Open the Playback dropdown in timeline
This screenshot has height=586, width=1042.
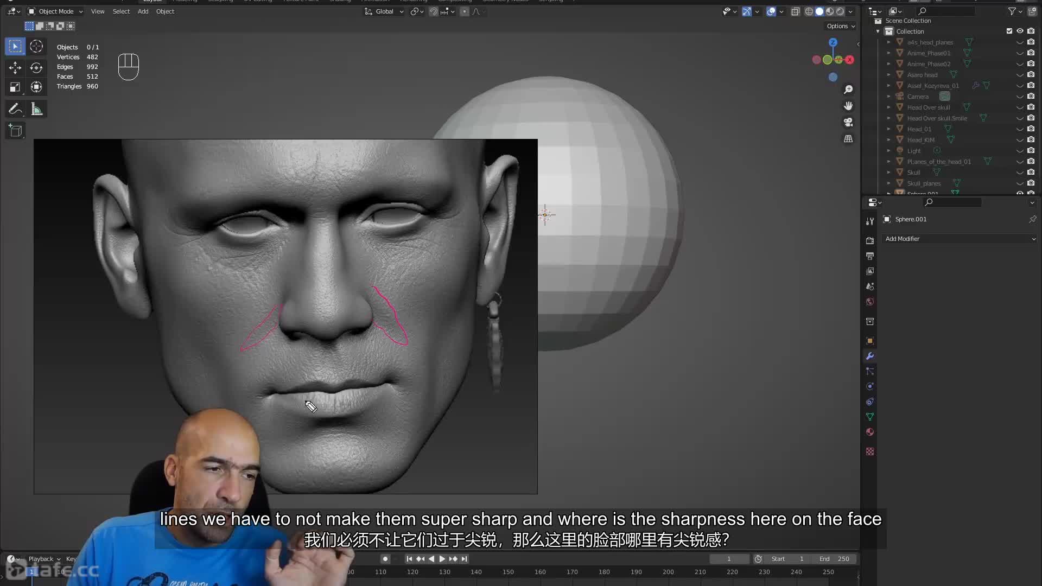click(x=44, y=559)
